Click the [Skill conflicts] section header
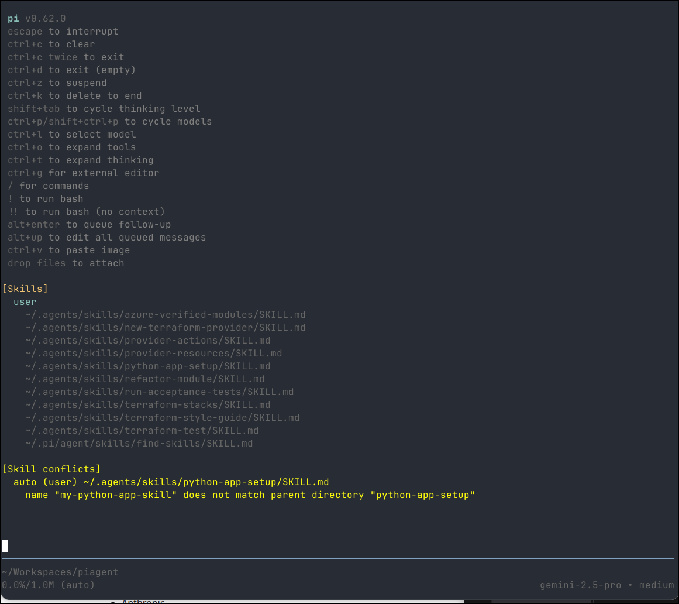The image size is (679, 604). [x=51, y=469]
